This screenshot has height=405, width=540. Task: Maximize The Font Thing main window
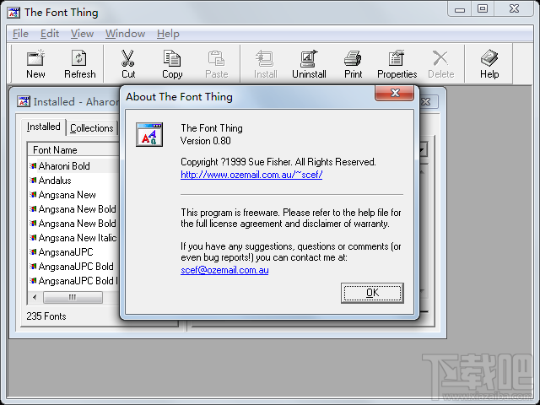(x=483, y=8)
